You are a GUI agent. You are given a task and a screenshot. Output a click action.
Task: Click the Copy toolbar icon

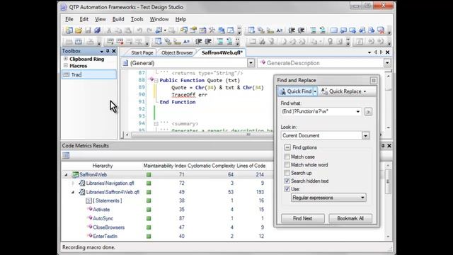(118, 30)
